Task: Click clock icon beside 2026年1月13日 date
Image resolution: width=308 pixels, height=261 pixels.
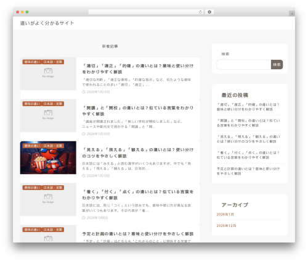Action: [x=84, y=176]
